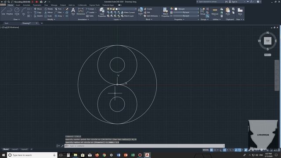The image size is (281, 158).
Task: Open the Annotate ribbon tab
Action: point(26,5)
